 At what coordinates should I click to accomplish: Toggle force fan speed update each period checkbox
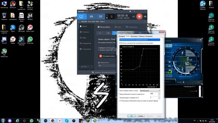(120, 101)
